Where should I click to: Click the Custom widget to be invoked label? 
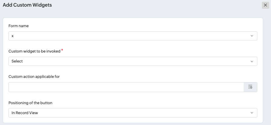pyautogui.click(x=34, y=51)
